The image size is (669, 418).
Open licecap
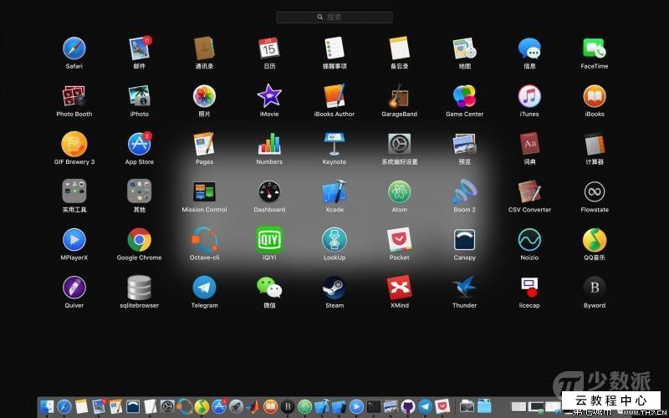(x=529, y=287)
